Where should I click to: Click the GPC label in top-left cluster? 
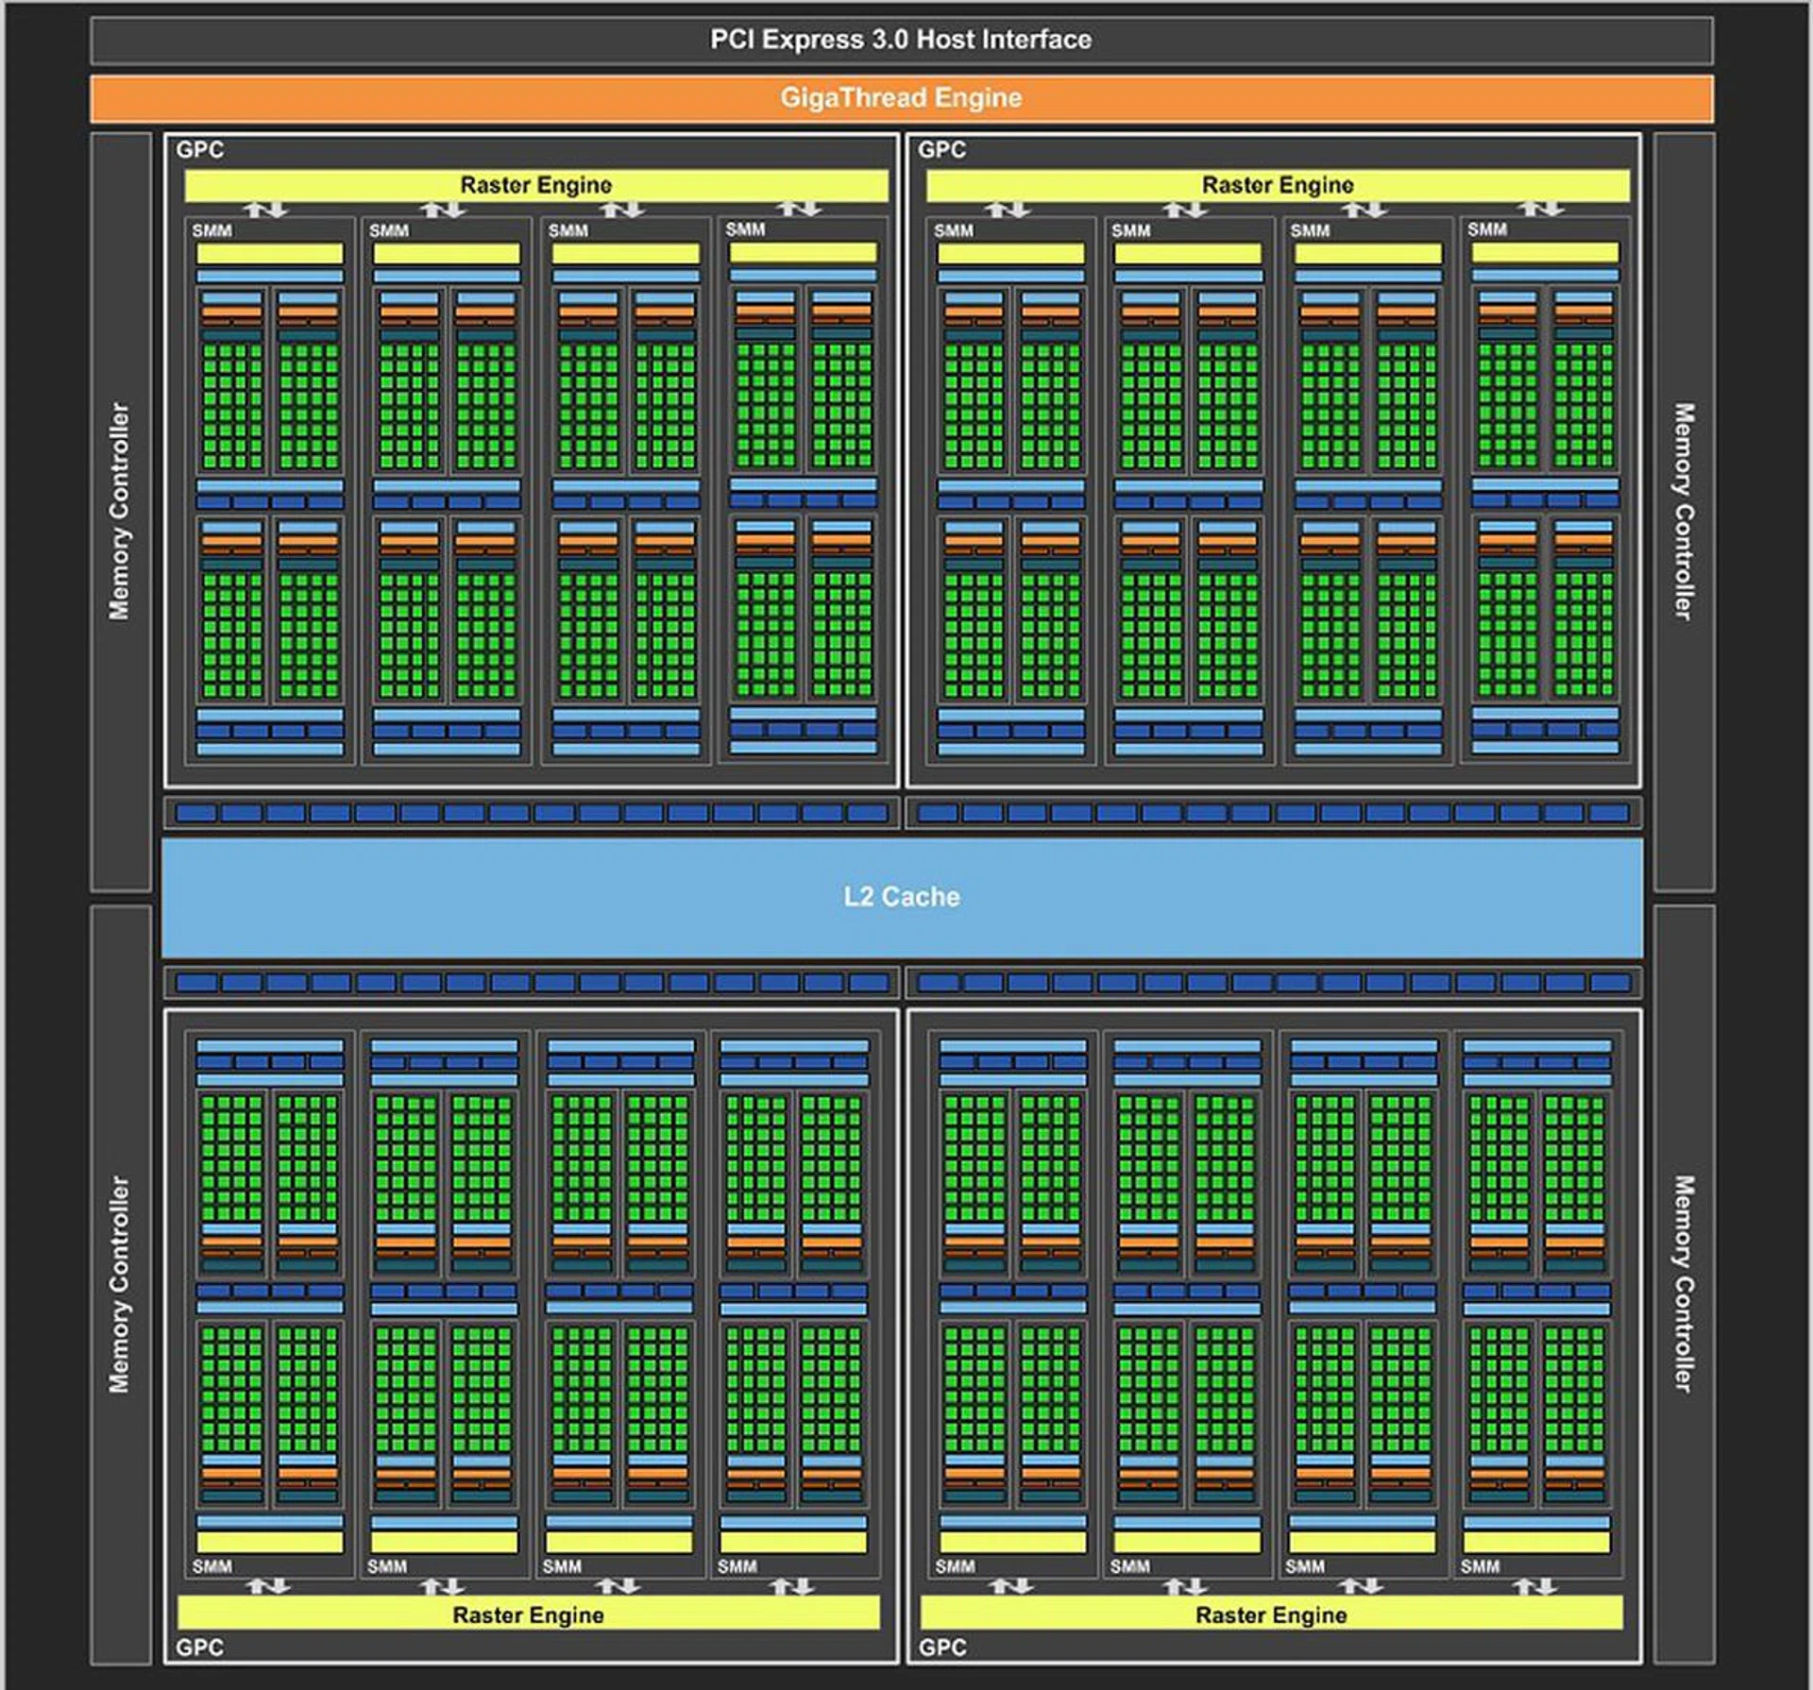pyautogui.click(x=199, y=150)
